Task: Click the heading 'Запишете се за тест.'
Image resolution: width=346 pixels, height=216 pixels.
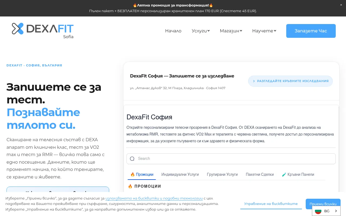Action: pos(54,93)
